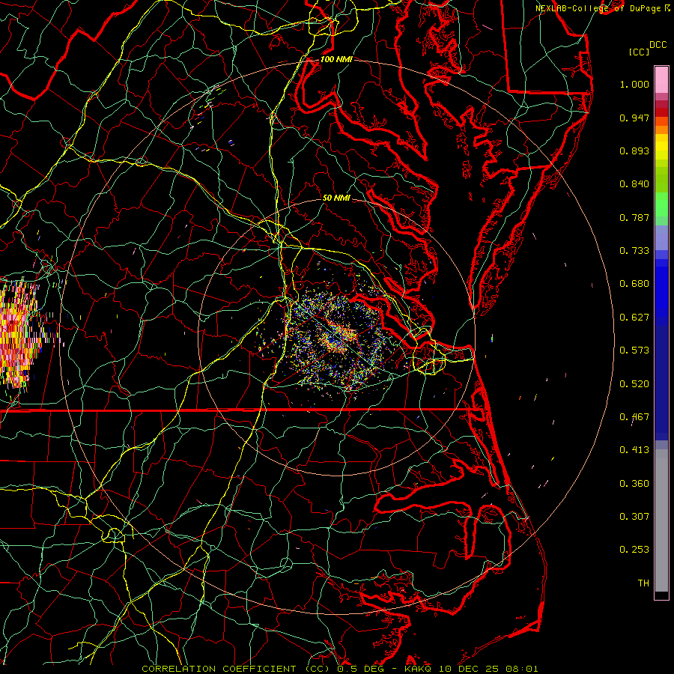Select the 0.467 legend value
Image resolution: width=674 pixels, height=674 pixels.
click(x=634, y=417)
